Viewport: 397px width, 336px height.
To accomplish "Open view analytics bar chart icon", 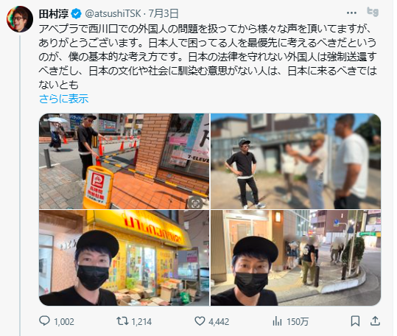I will 277,321.
